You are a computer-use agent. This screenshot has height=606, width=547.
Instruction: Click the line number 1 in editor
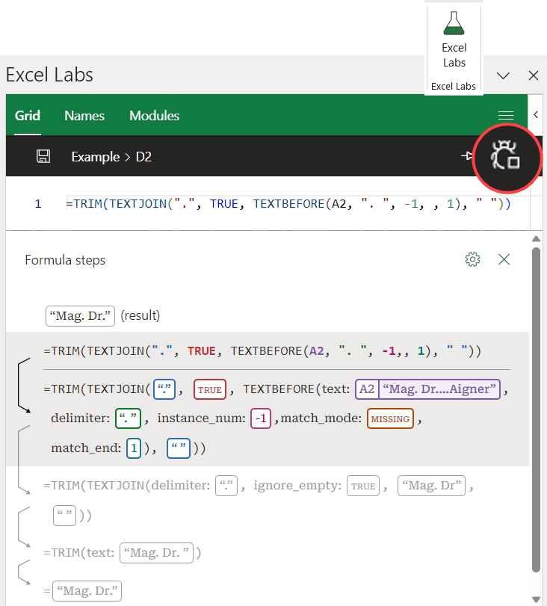point(38,204)
